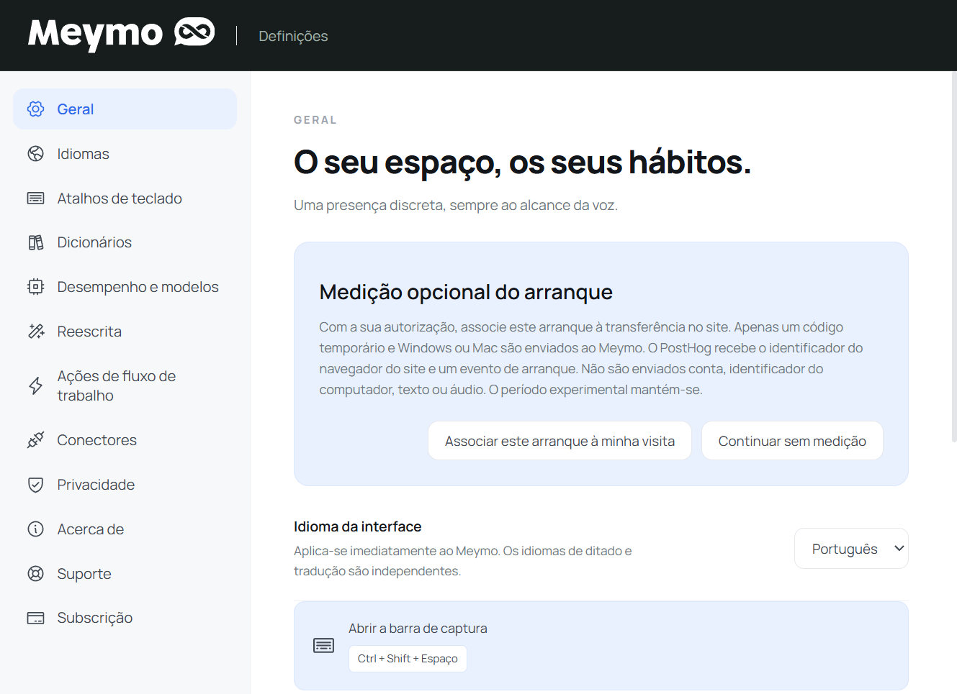This screenshot has width=957, height=694.
Task: Click the 'Medição opcional do arranque' heading
Action: [466, 292]
